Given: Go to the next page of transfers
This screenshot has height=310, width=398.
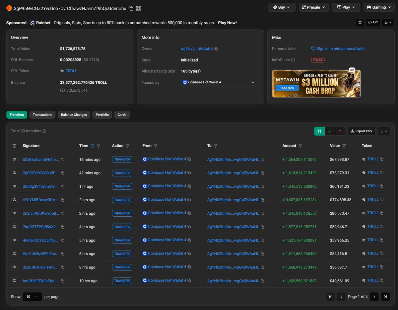Looking at the screenshot, I should click(374, 297).
